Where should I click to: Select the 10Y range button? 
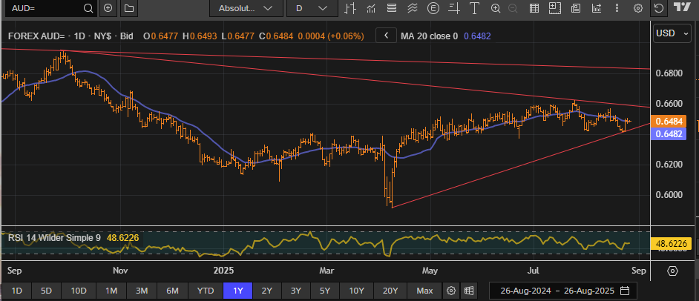(356, 291)
